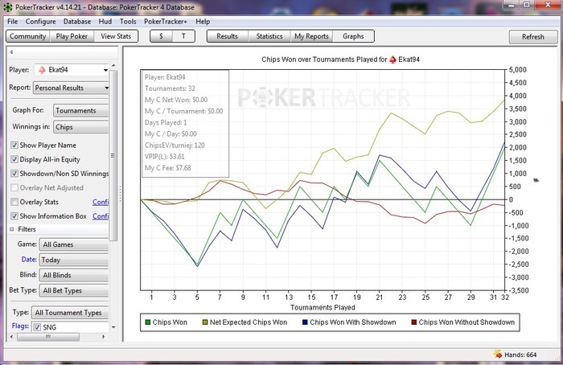Collapse the Filters section expander
This screenshot has height=365, width=563.
pos(12,229)
